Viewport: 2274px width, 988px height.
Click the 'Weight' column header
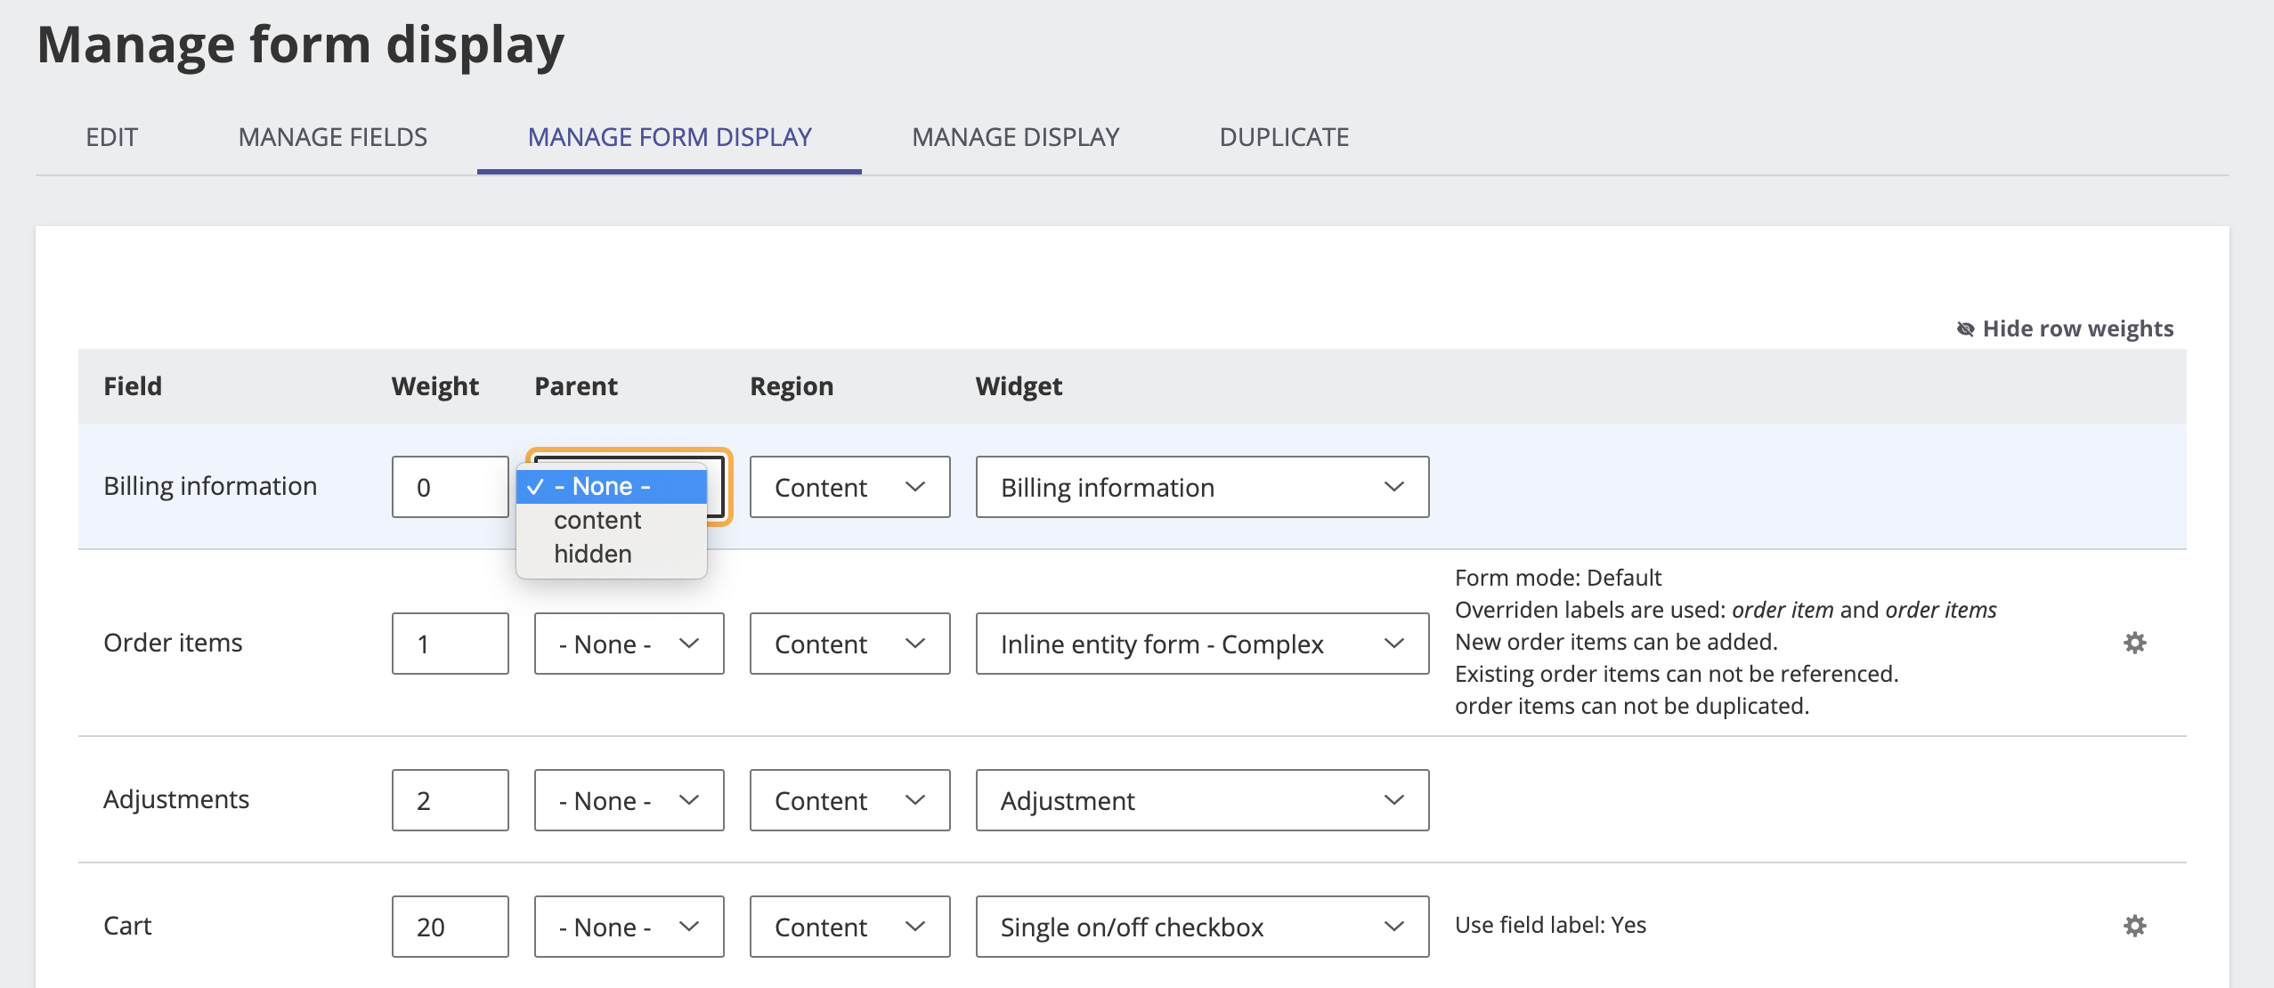tap(434, 386)
